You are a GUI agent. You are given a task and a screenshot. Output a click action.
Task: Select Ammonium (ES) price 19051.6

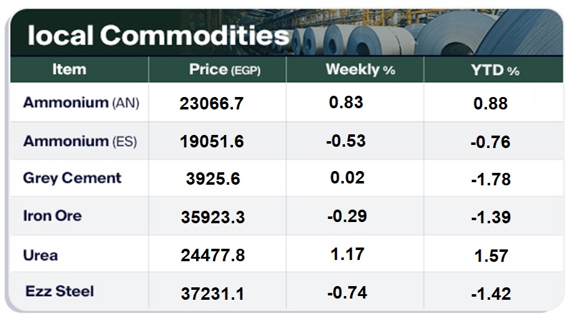coord(212,142)
